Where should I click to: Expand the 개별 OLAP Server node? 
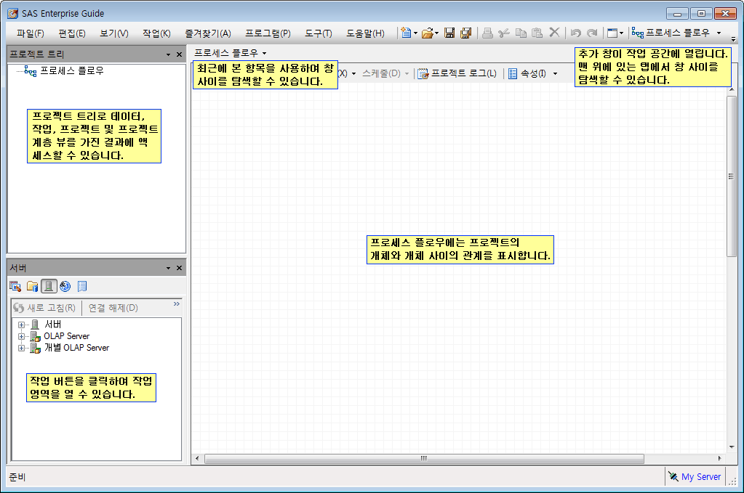click(x=22, y=348)
